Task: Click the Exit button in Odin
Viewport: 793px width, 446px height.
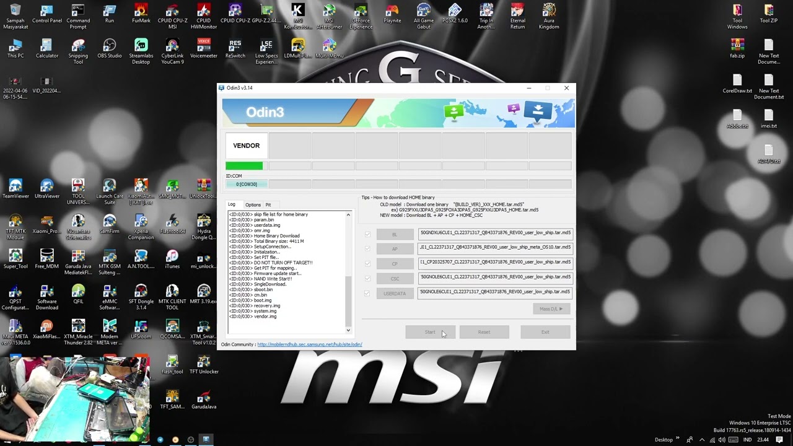Action: 545,332
